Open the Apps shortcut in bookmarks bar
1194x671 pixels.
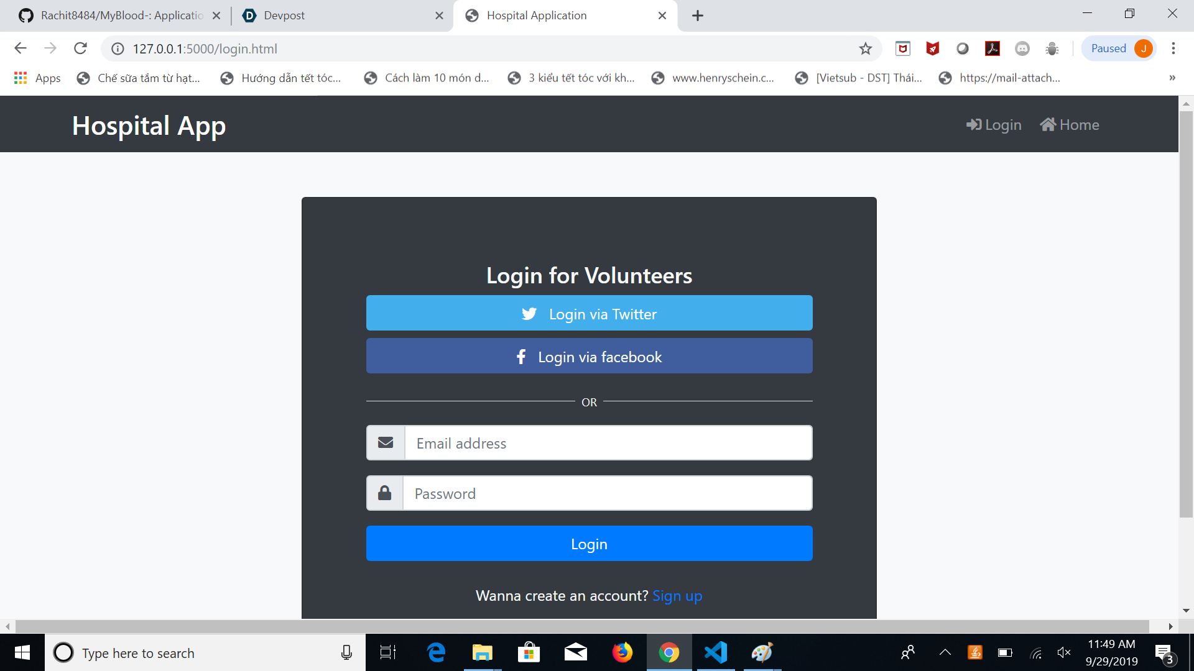(x=37, y=78)
